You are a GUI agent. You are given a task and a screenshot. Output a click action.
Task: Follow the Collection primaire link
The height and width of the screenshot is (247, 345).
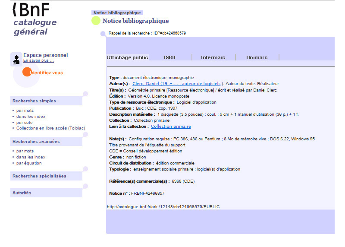[x=171, y=127]
